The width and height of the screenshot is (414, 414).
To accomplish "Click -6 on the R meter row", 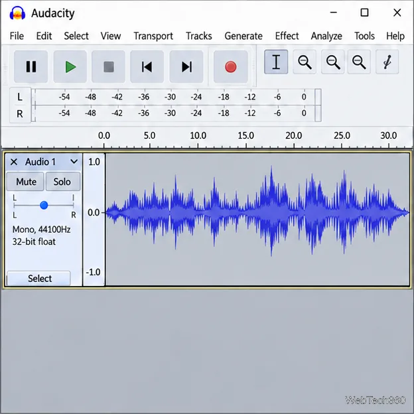I will tap(277, 113).
